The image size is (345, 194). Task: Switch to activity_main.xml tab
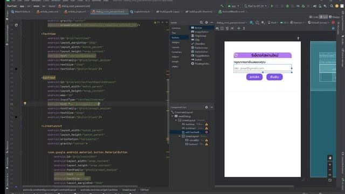coord(48,12)
